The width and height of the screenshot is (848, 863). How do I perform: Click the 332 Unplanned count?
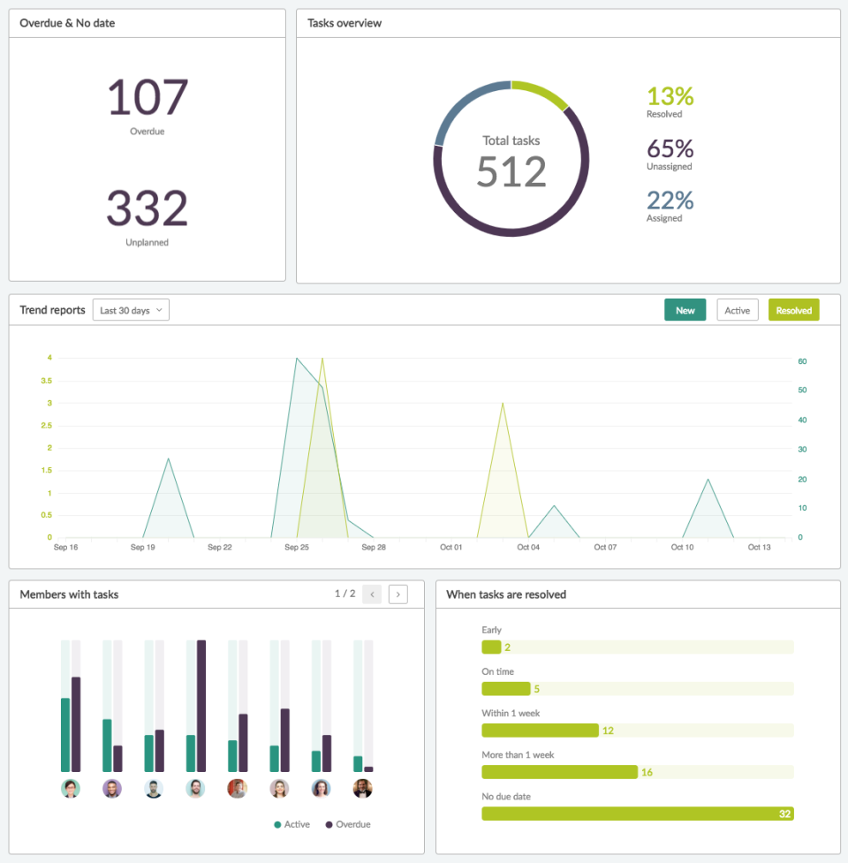pos(147,210)
